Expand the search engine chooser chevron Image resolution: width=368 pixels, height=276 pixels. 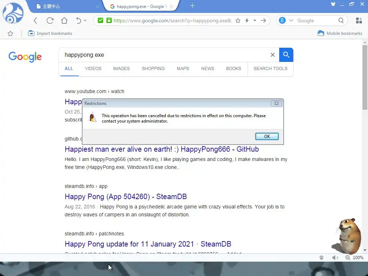[x=291, y=20]
